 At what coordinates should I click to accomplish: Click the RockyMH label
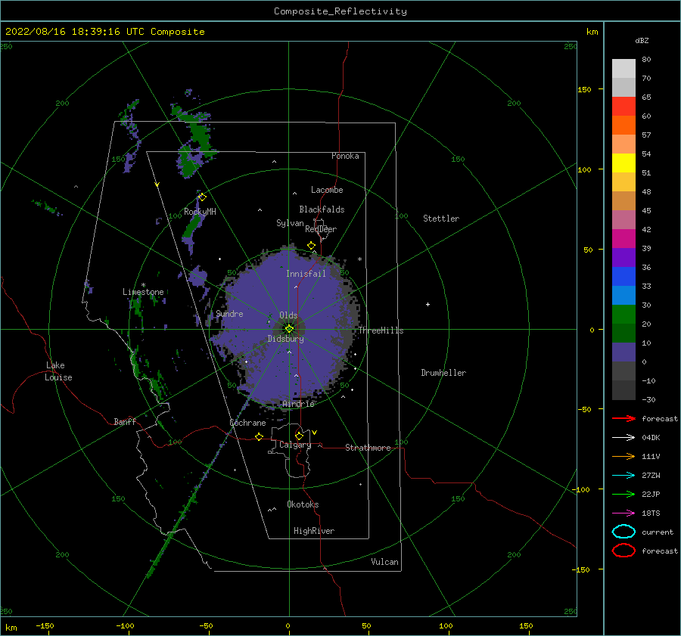tap(200, 212)
